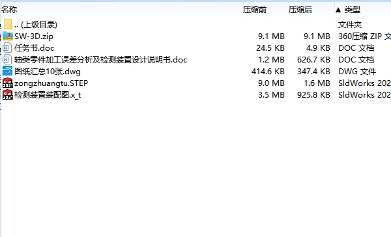This screenshot has height=237, width=391.
Task: Click the 414.6 KB size value
Action: click(268, 71)
